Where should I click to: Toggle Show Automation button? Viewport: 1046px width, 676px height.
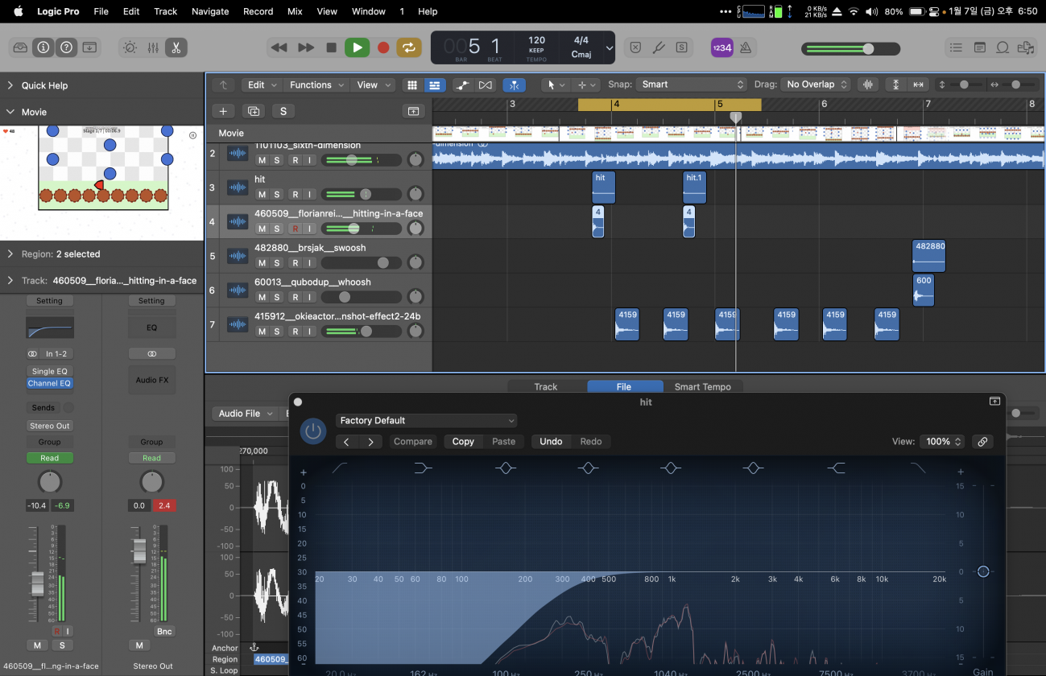(x=462, y=84)
